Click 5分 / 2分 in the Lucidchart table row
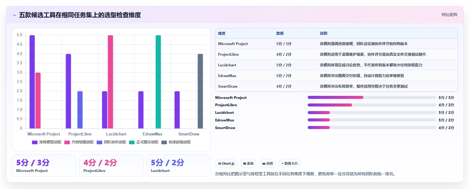Image resolution: width=470 pixels, height=189 pixels. click(284, 65)
